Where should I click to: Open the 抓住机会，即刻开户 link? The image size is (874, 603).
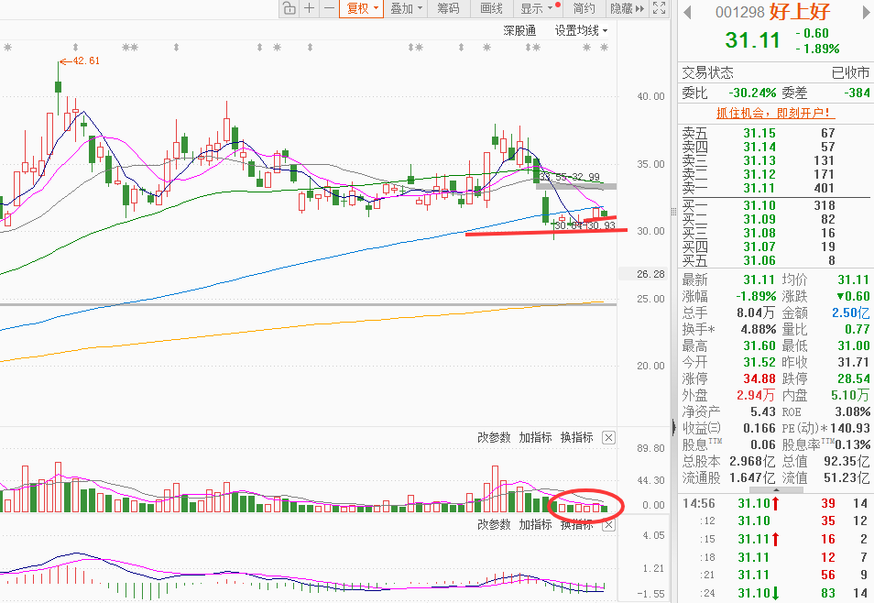click(775, 114)
